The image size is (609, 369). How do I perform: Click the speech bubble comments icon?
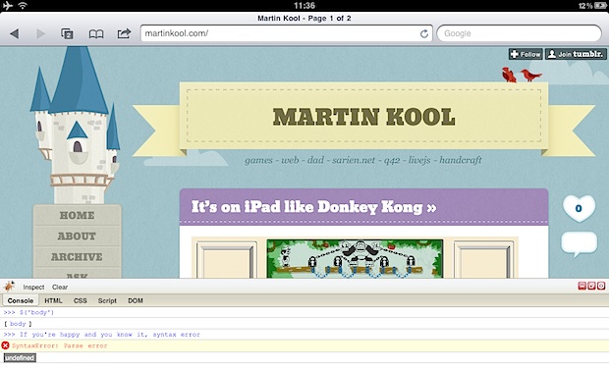[x=579, y=243]
